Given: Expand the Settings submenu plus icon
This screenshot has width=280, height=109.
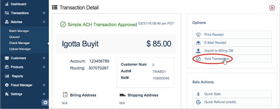Looking at the screenshot, I should tap(44, 94).
